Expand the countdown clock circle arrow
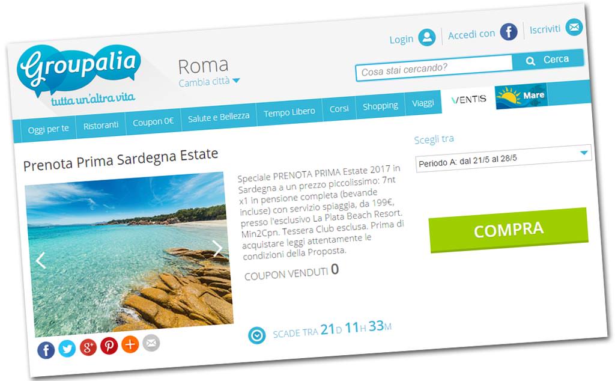 point(257,335)
